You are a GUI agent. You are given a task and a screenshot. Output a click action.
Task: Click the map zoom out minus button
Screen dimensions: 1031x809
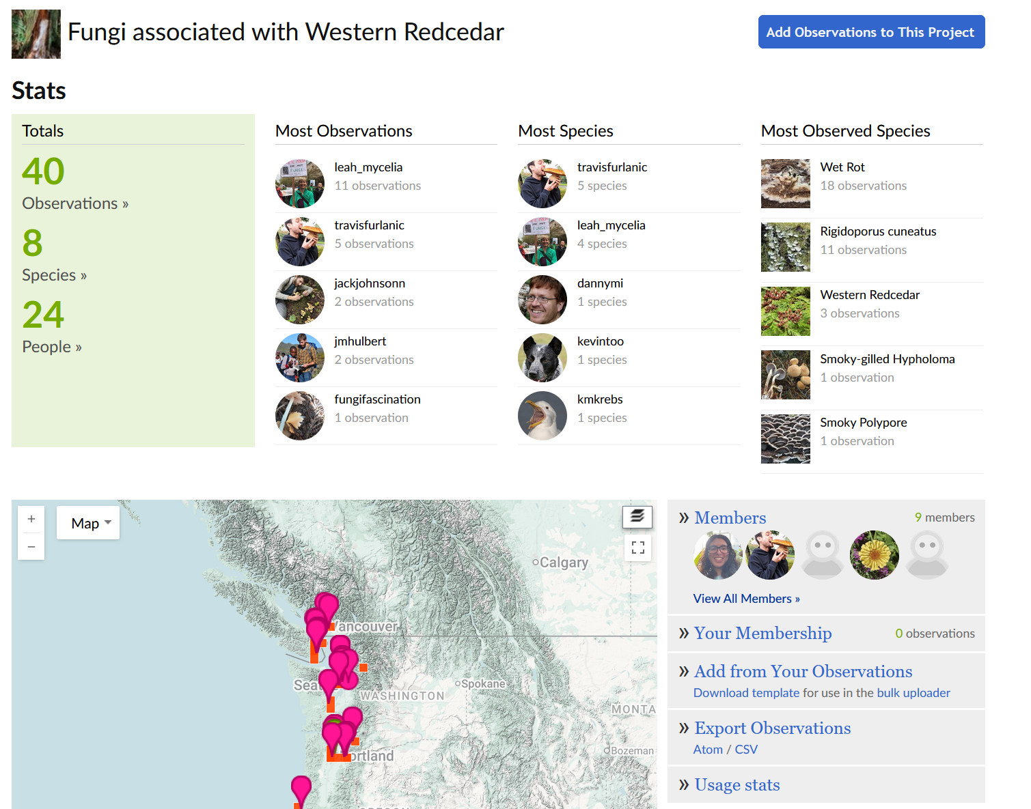31,547
